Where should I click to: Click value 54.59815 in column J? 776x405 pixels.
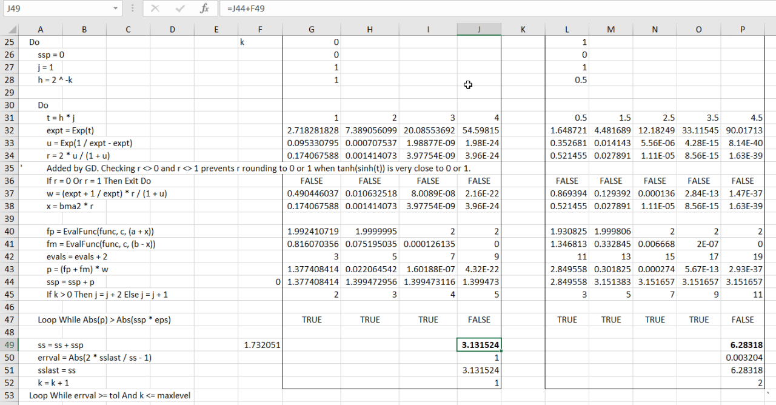[481, 130]
